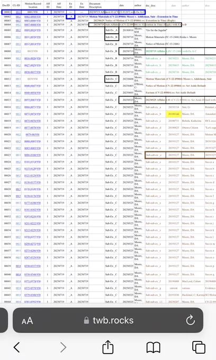Select the "O'Brien, C-" author cell
Viewport: 216px width, 360px height.
click(139, 86)
